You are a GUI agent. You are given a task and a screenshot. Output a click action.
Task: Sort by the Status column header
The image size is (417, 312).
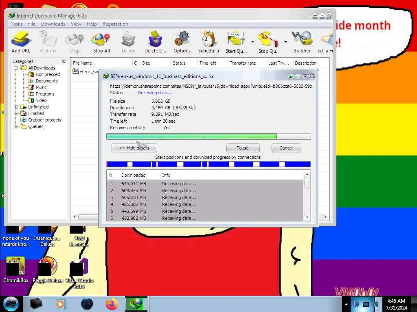pos(184,63)
